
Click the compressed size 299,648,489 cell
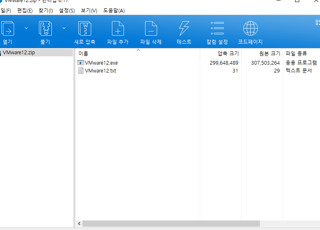pyautogui.click(x=224, y=63)
